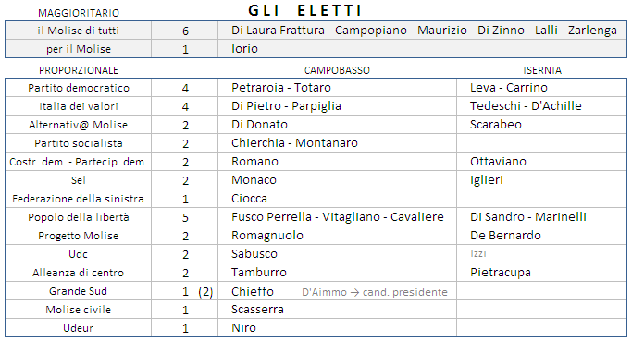Image resolution: width=632 pixels, height=342 pixels.
Task: Select the Federazione della sinistra row
Action: pyautogui.click(x=316, y=199)
